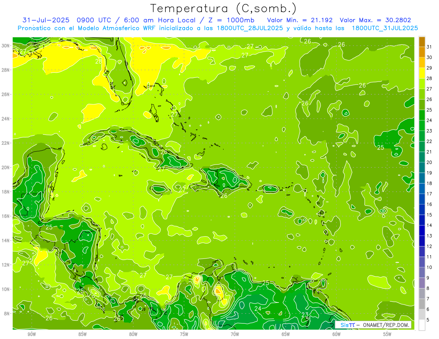Click the "28" contour label near Florida
The width and height of the screenshot is (439, 339).
coord(99,61)
